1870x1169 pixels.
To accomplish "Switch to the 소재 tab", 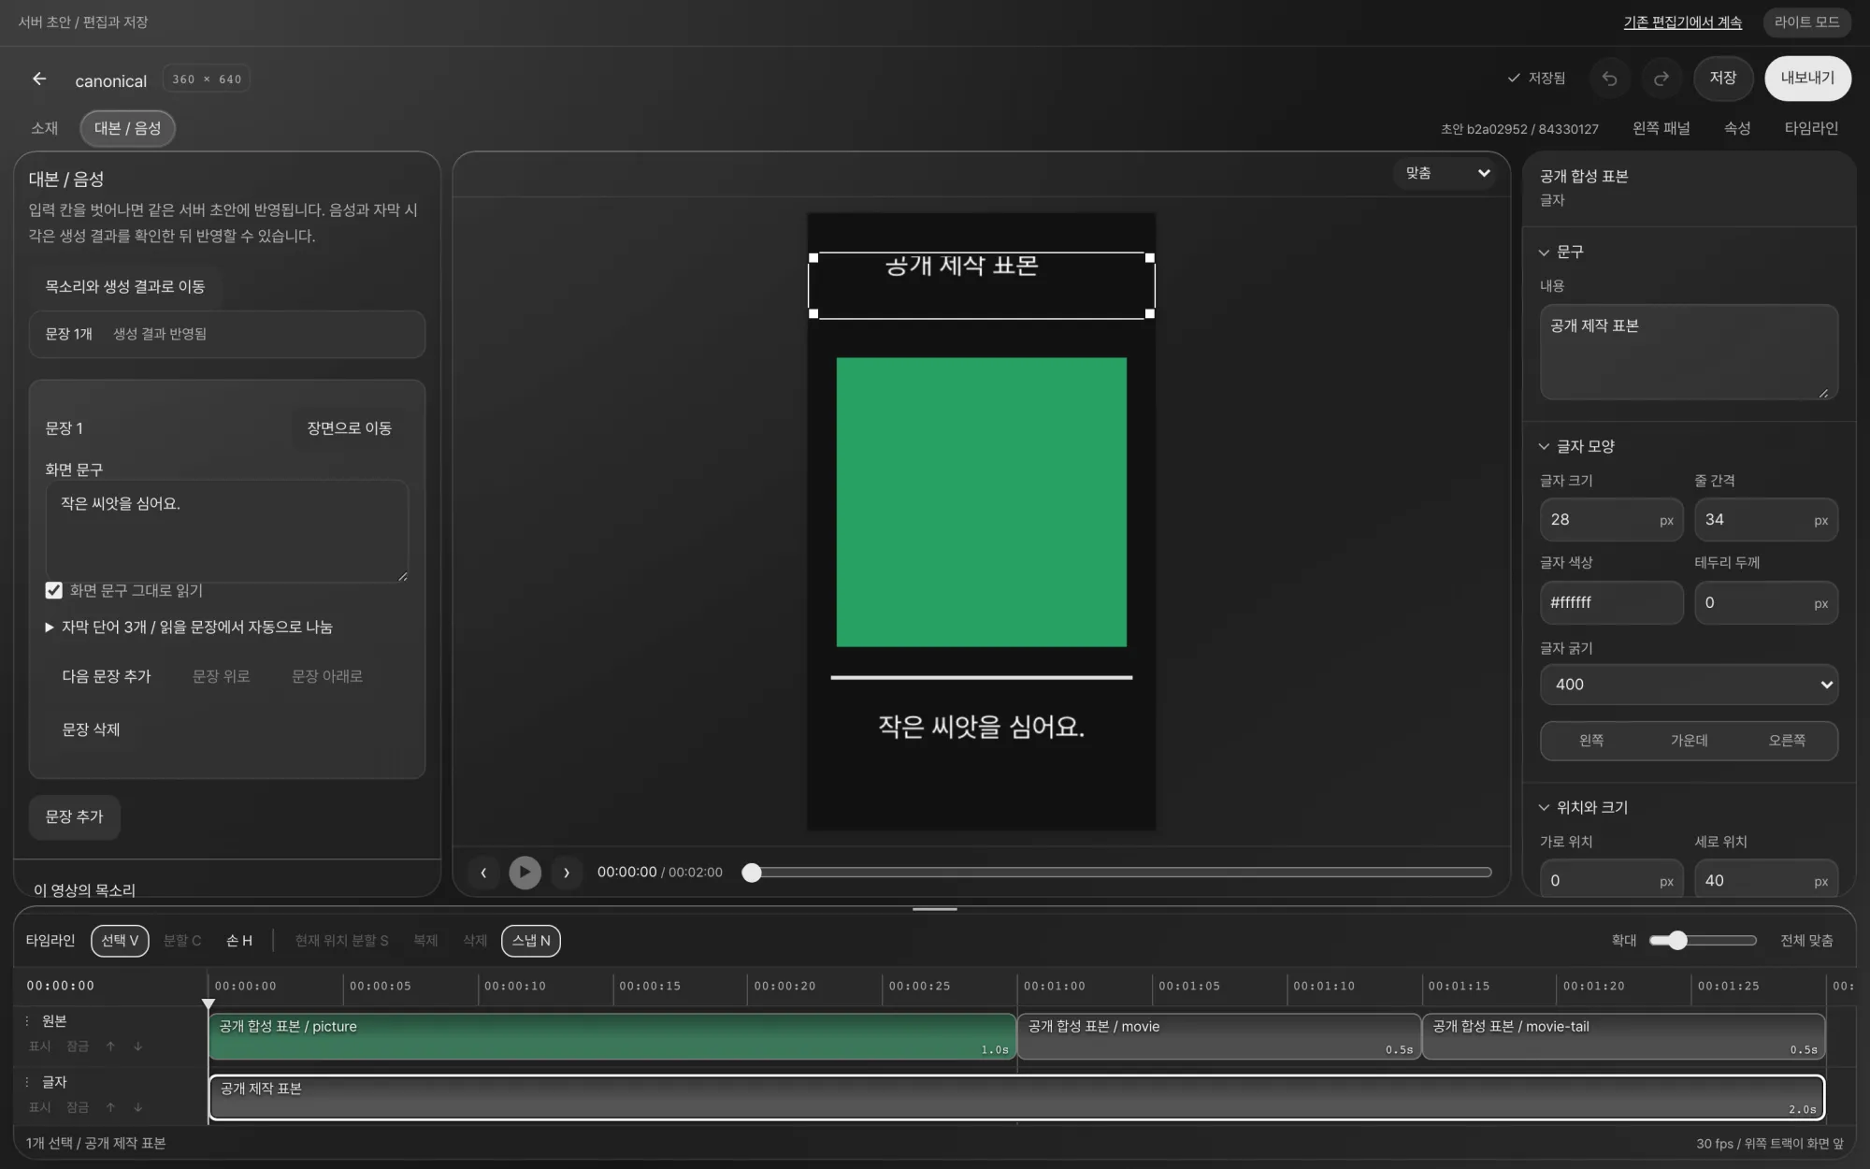I will click(x=44, y=128).
